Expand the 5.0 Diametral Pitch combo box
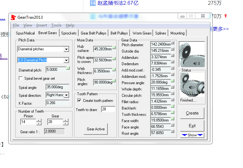This screenshot has width=243, height=168. (66, 60)
